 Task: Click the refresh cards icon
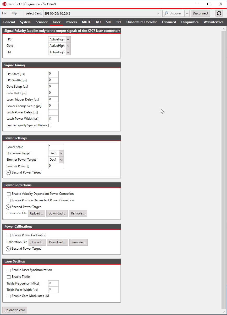[x=219, y=13]
